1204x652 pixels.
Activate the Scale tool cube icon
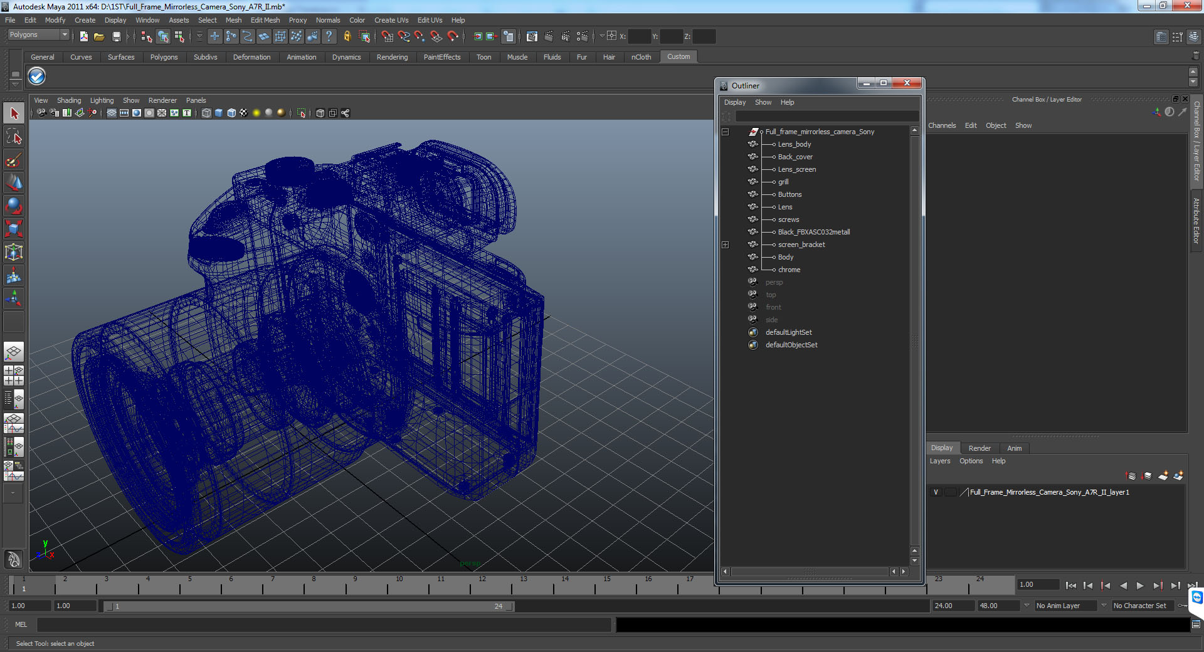point(14,229)
